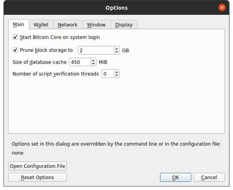Go to the Display tab
The image size is (233, 190).
click(x=124, y=25)
